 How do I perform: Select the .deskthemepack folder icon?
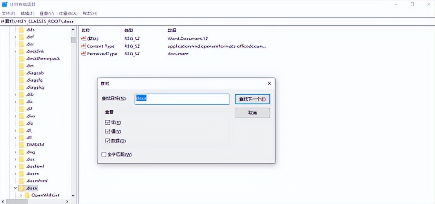click(21, 58)
